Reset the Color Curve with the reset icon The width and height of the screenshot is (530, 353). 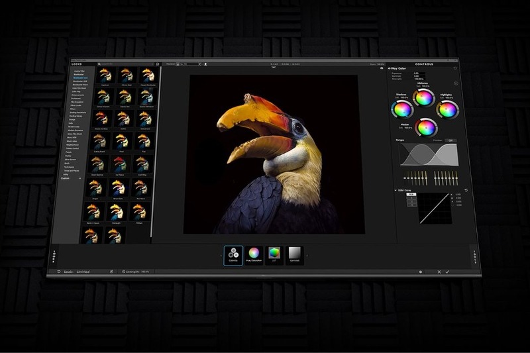(466, 191)
